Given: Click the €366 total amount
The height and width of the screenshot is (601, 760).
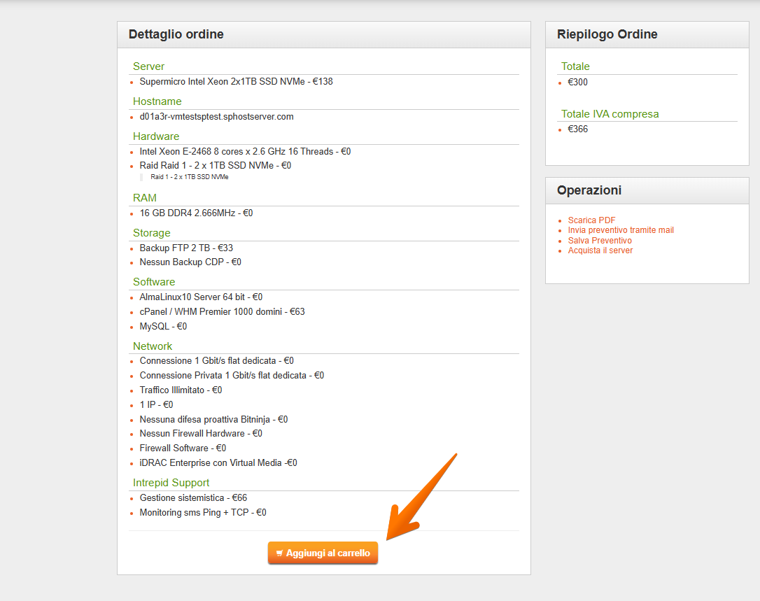Looking at the screenshot, I should click(x=577, y=129).
